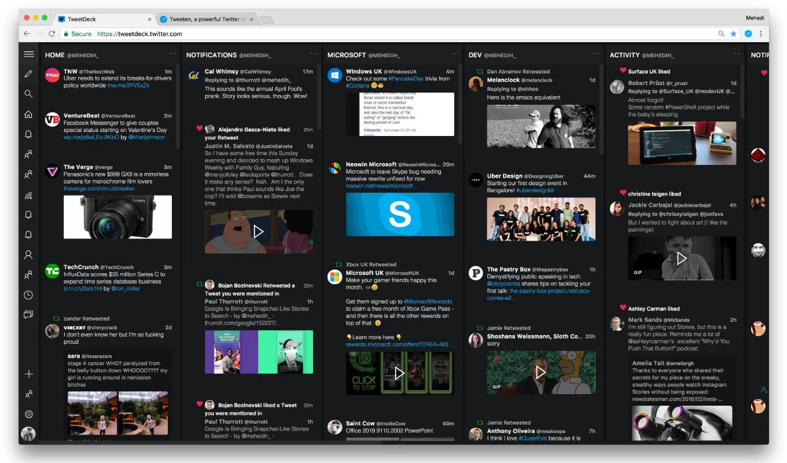Select the clock icon in sidebar
Viewport: 787px width, 463px height.
[28, 295]
